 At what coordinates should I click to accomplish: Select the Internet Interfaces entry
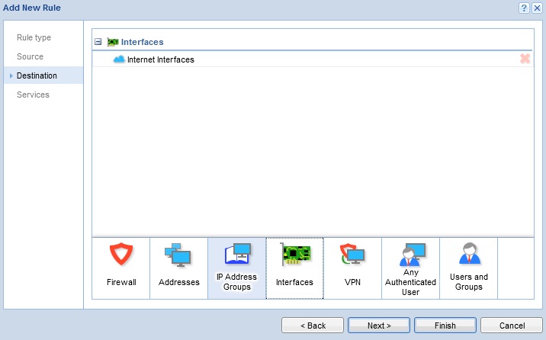[160, 59]
